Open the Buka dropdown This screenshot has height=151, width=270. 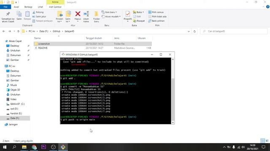138,12
